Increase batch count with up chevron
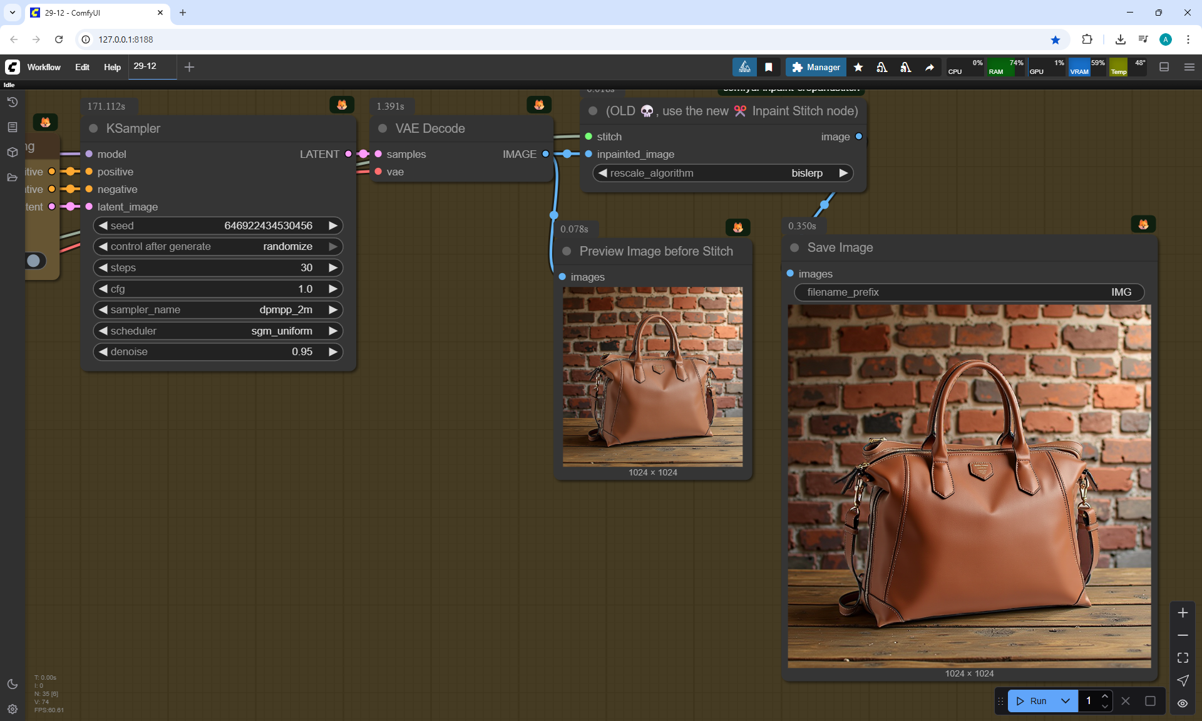 [x=1105, y=696]
